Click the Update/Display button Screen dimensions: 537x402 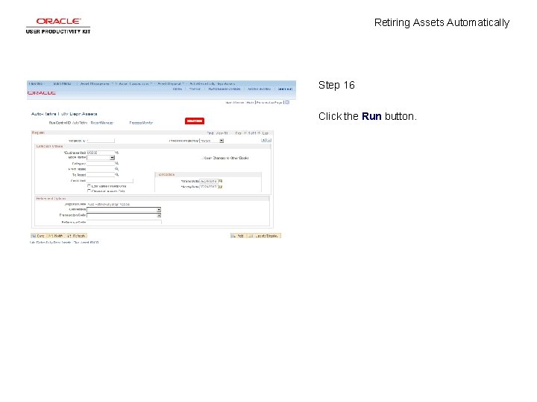click(264, 236)
